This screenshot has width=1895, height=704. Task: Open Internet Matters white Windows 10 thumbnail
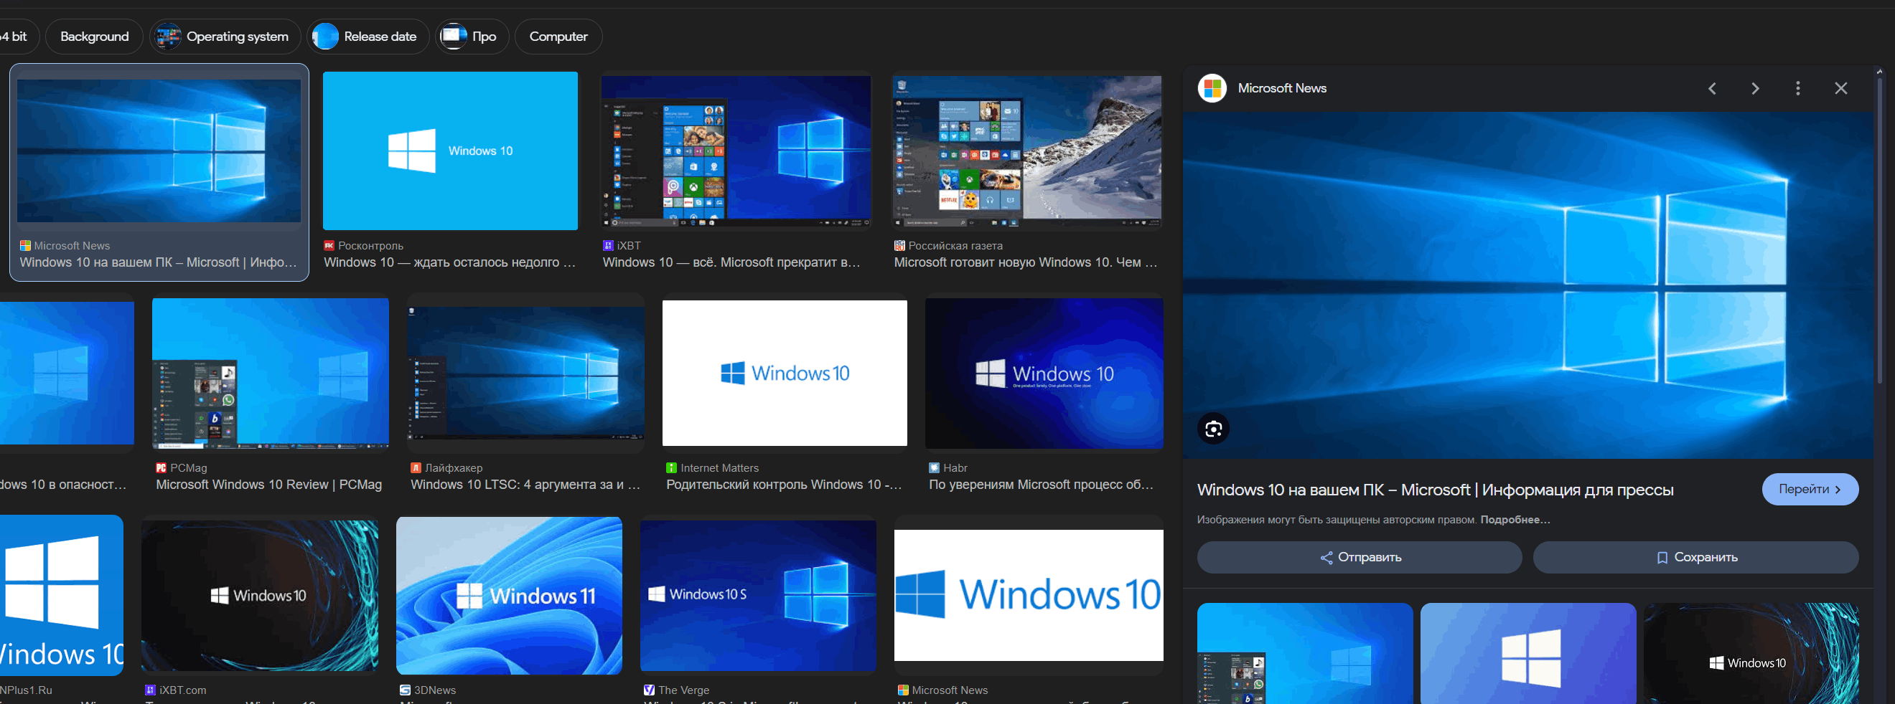784,374
